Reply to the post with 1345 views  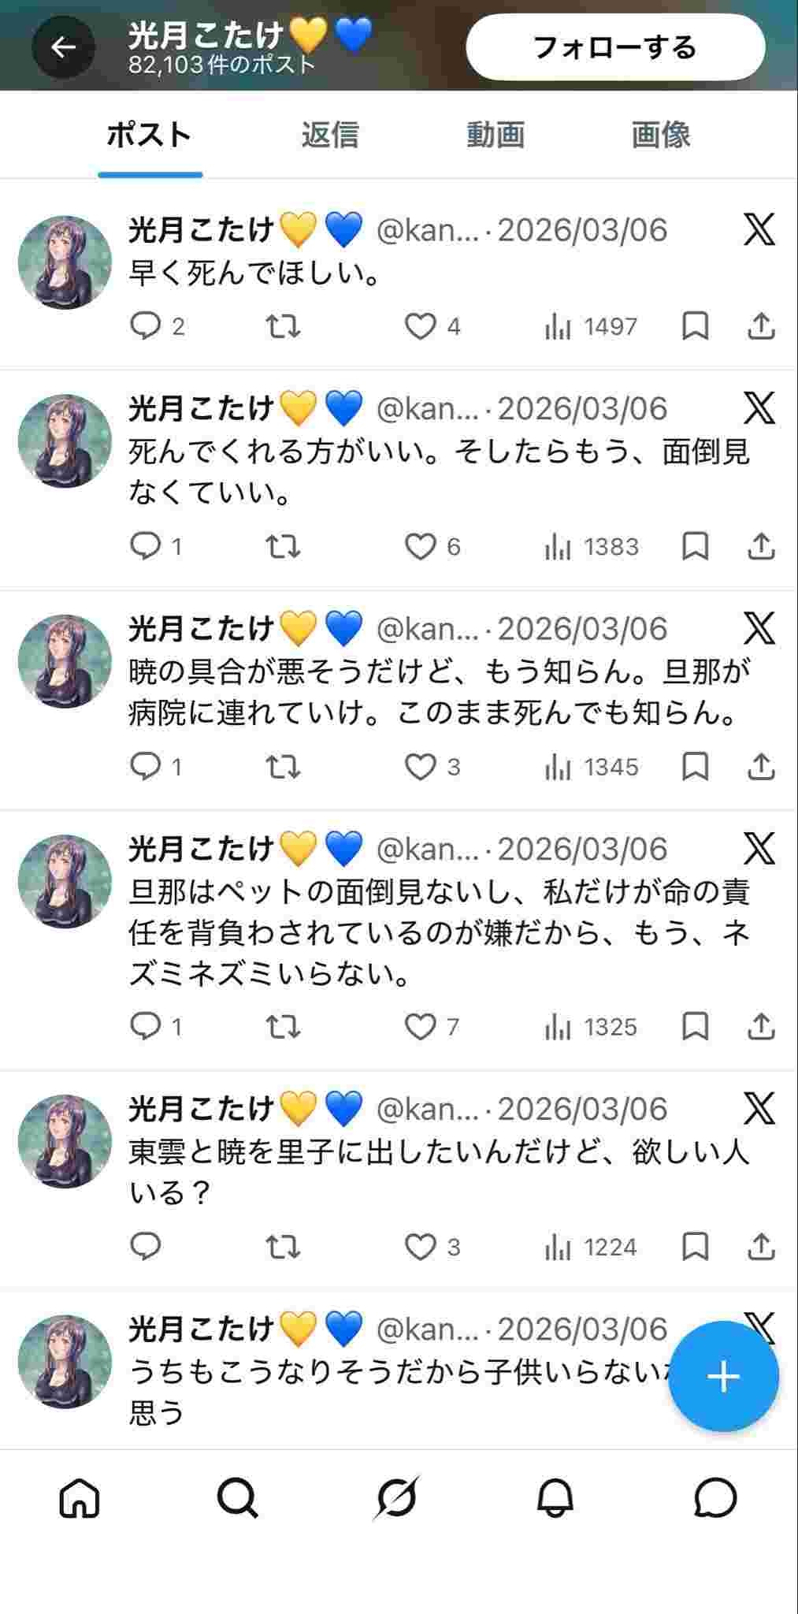(x=146, y=766)
